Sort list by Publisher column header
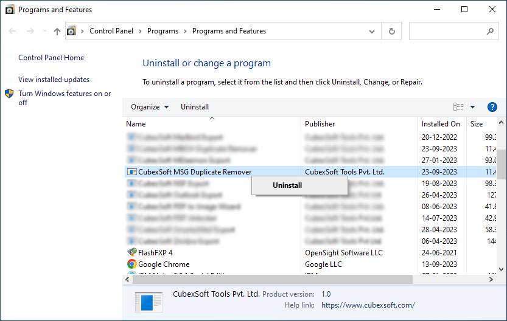 click(359, 123)
